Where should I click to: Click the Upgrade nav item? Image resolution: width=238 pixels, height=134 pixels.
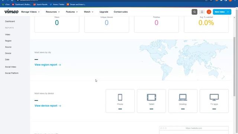104,12
